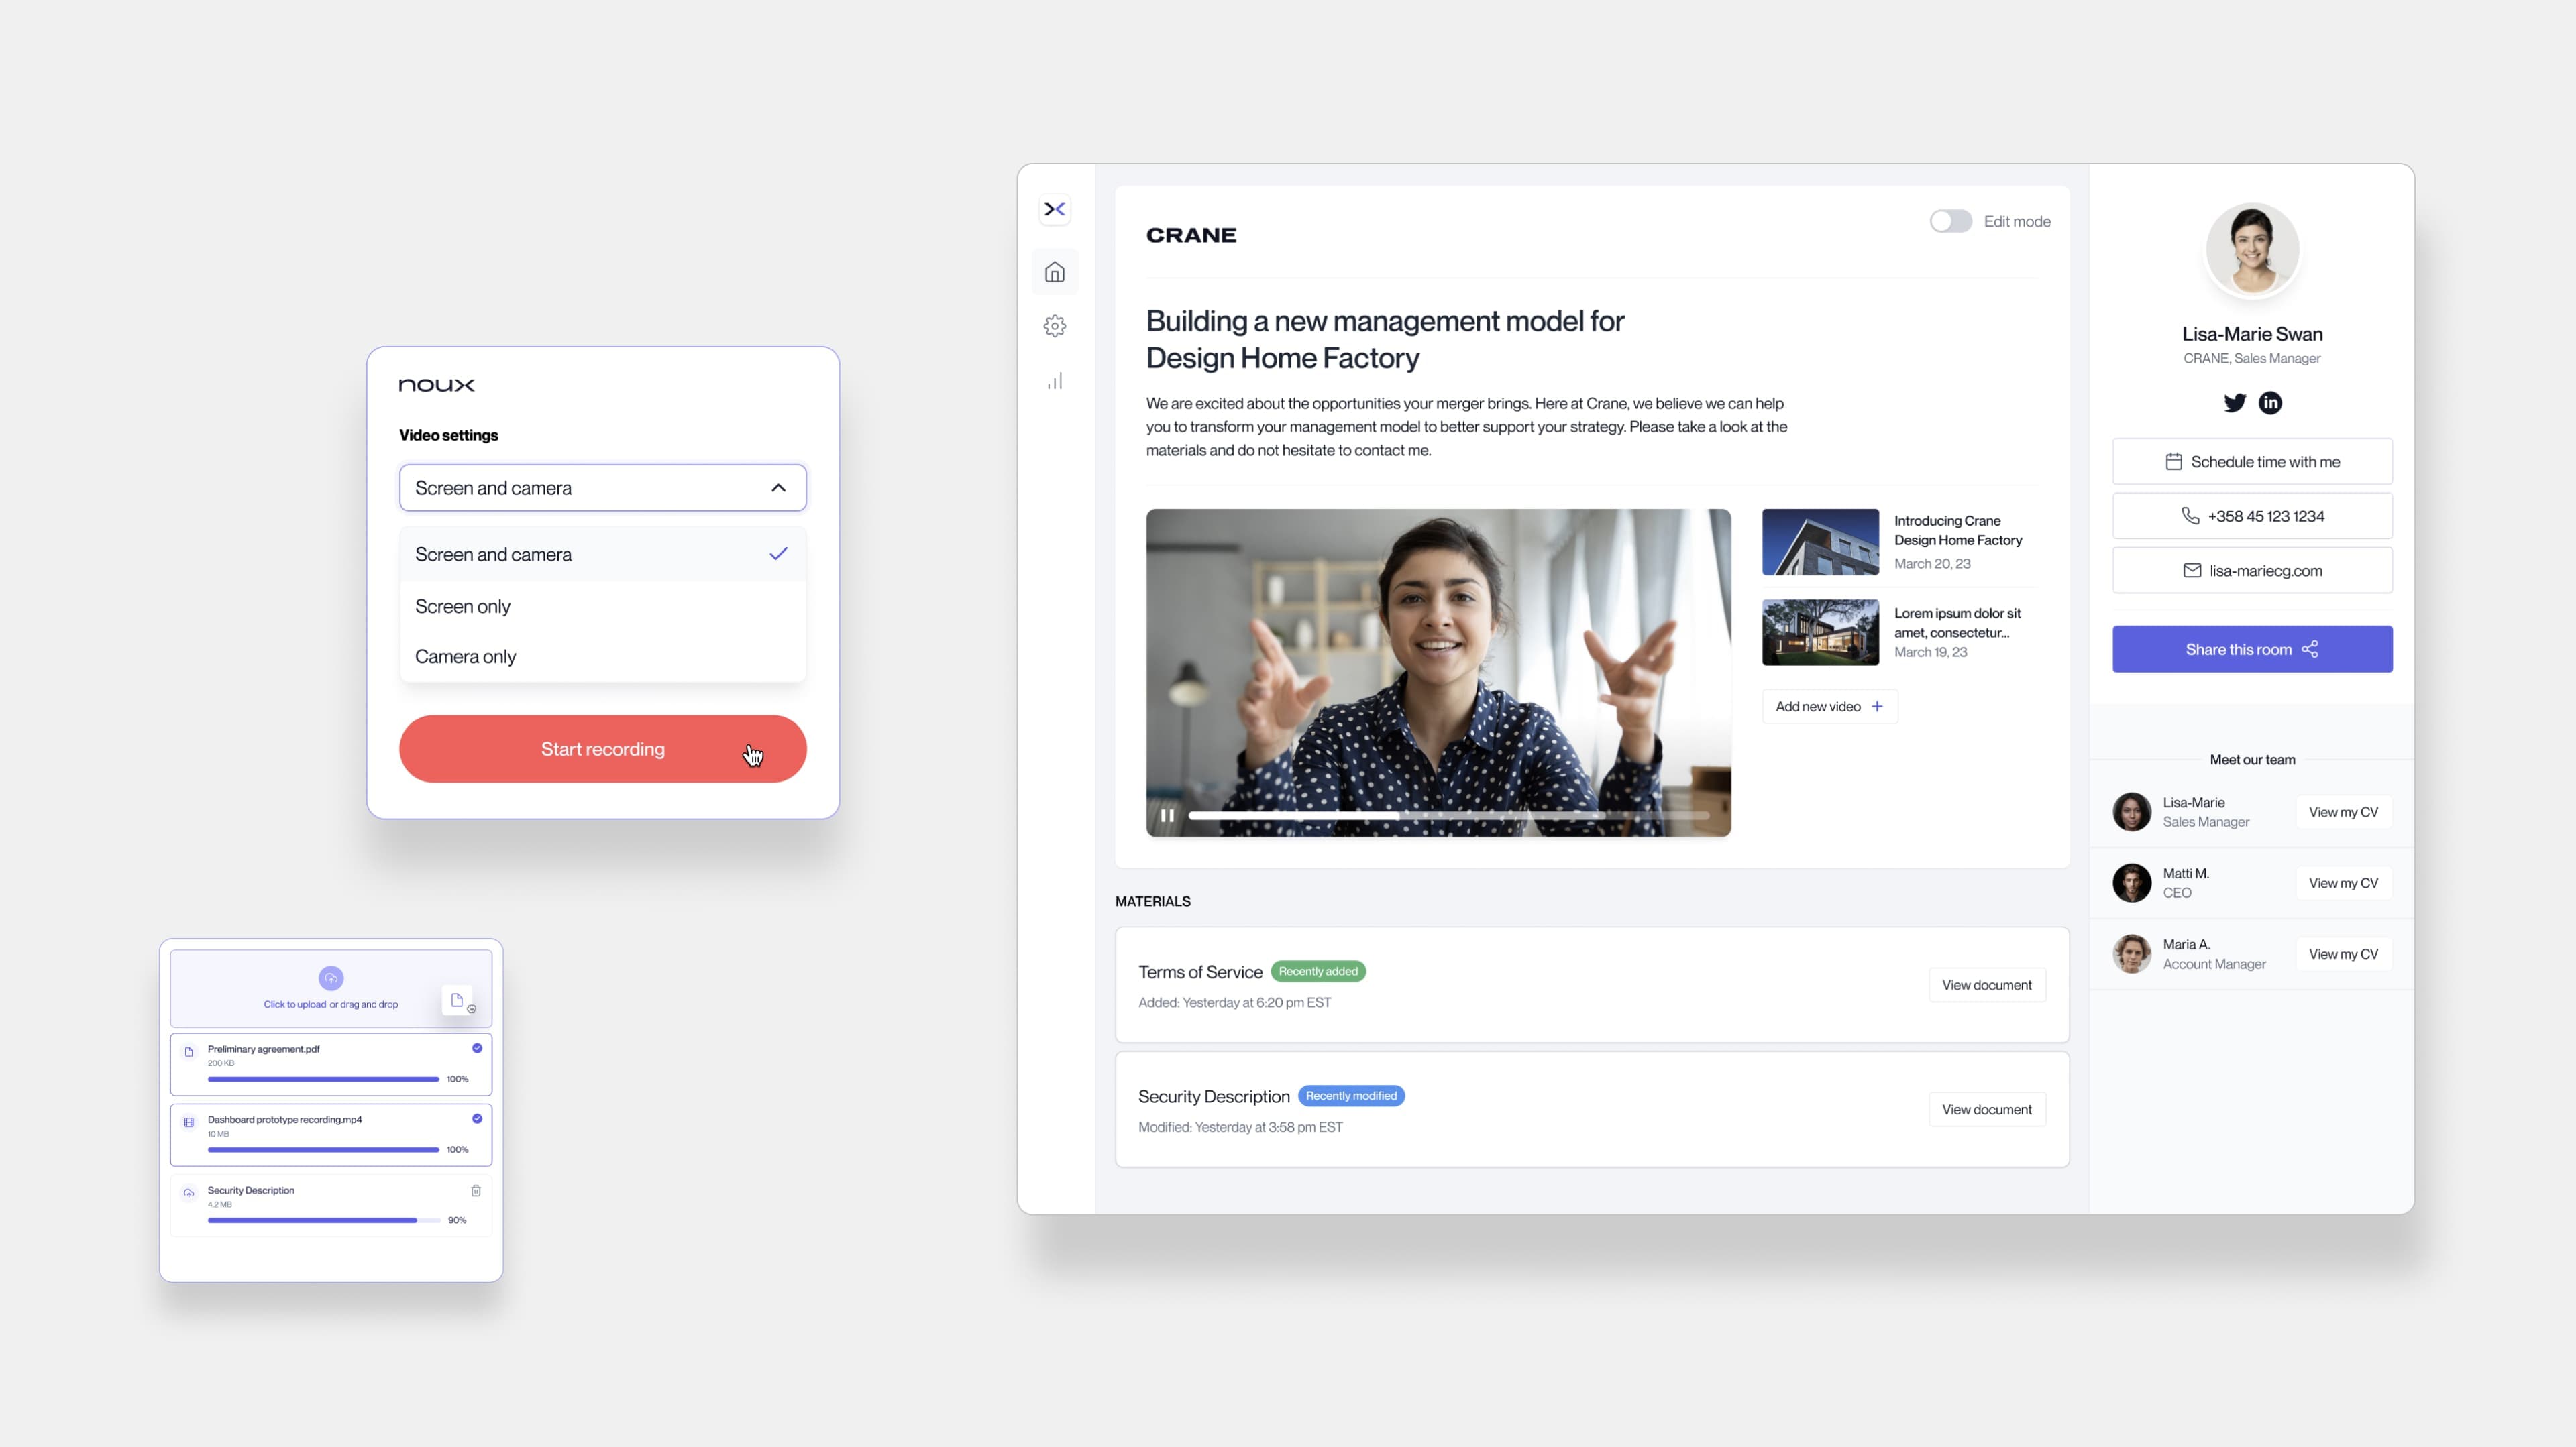
Task: Click Schedule time with me
Action: (2252, 462)
